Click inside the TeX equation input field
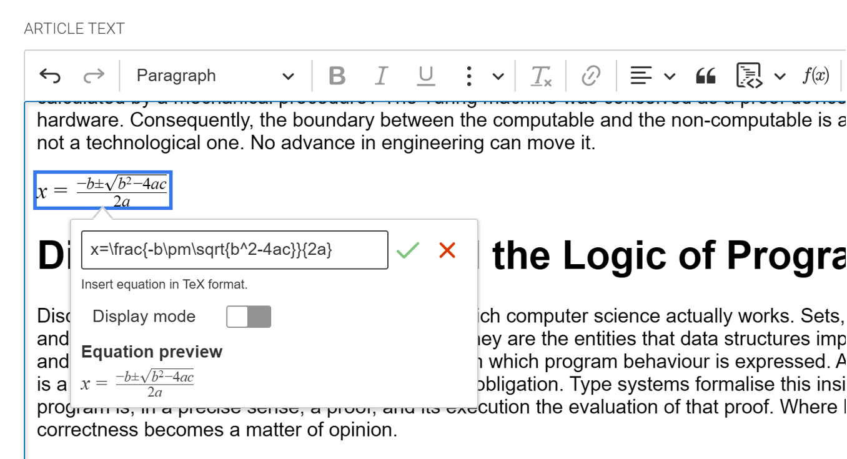 234,250
